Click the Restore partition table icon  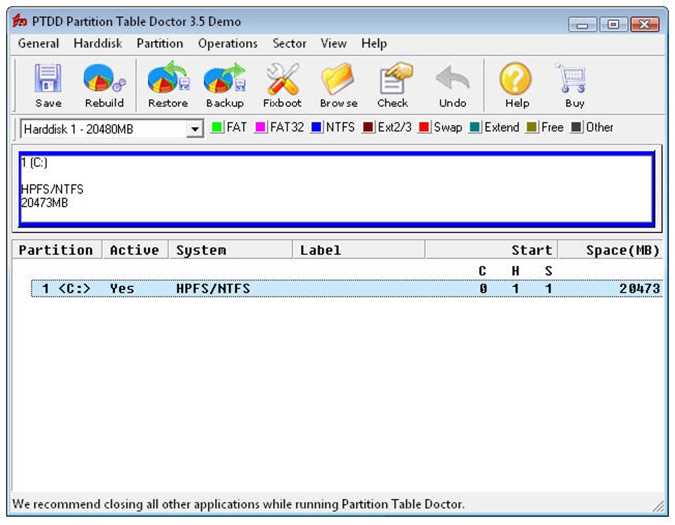pyautogui.click(x=168, y=77)
